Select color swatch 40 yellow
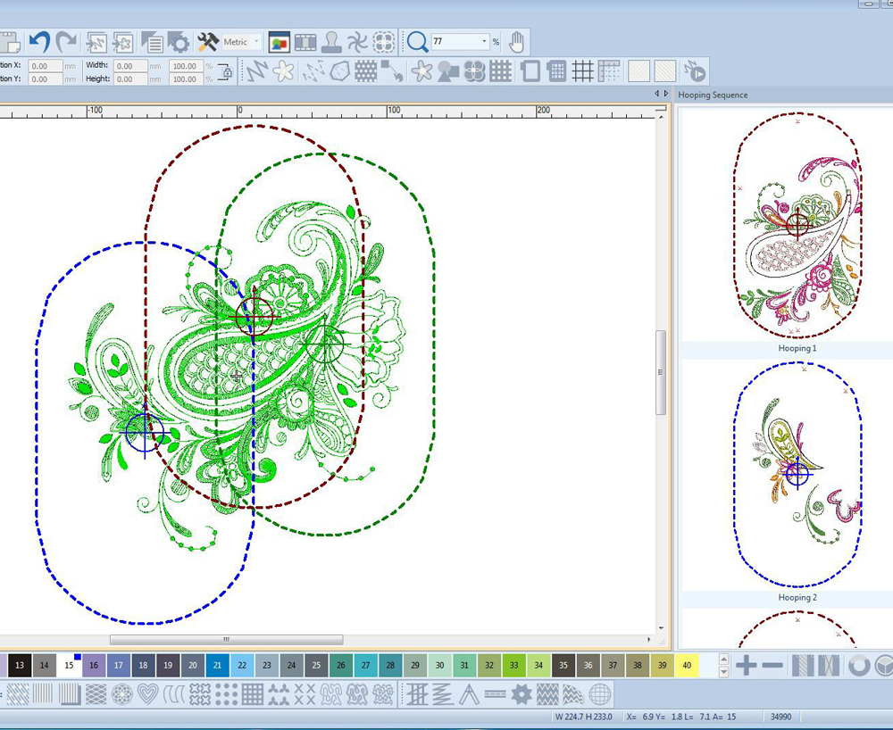 [x=687, y=665]
